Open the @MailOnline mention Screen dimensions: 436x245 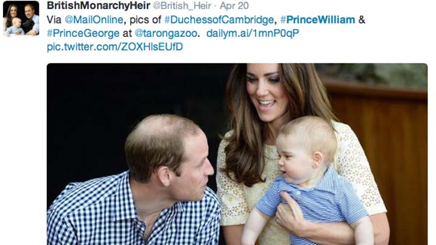(x=94, y=20)
